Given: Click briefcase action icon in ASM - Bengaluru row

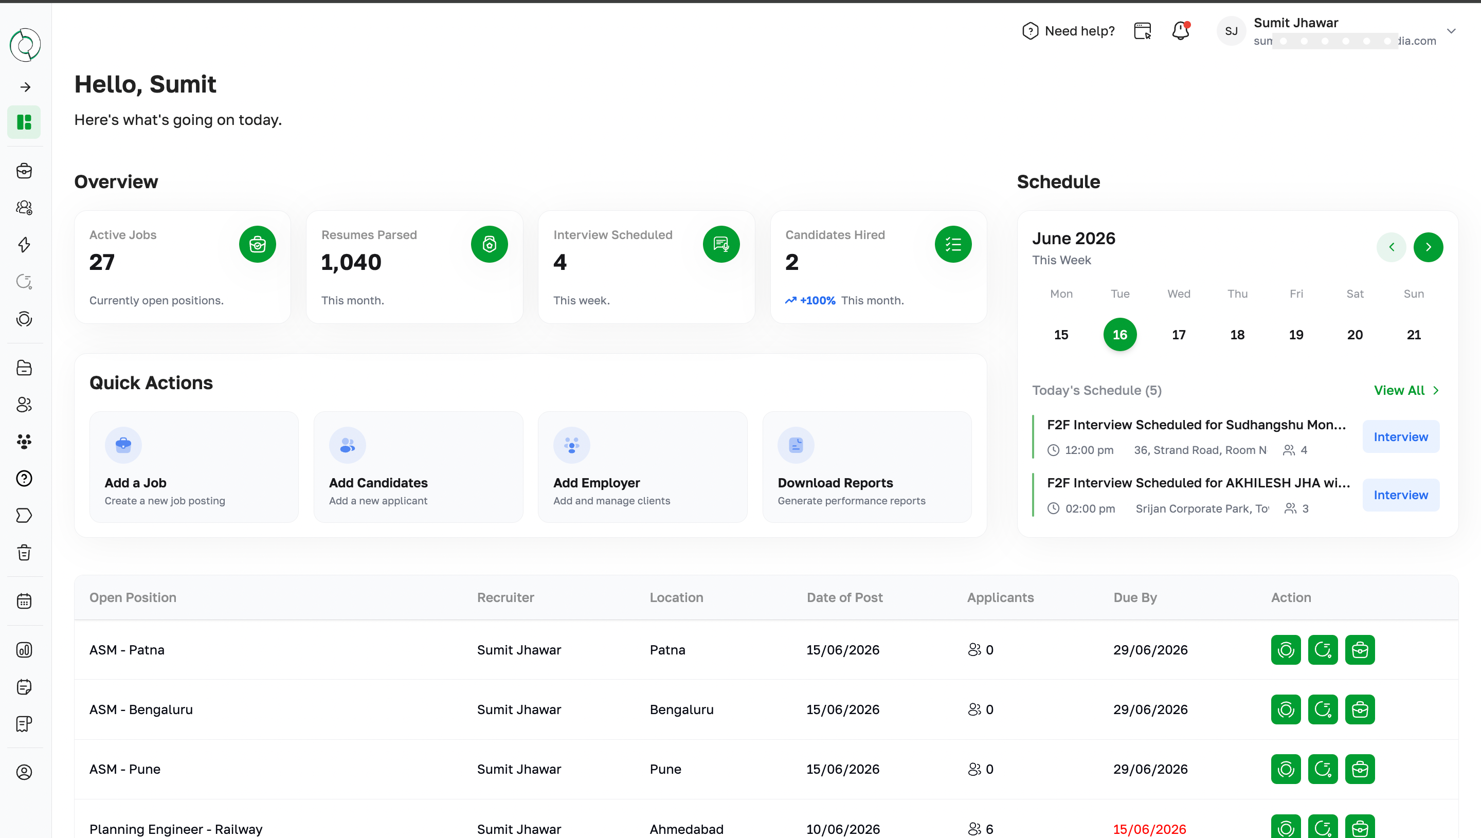Looking at the screenshot, I should (x=1360, y=709).
